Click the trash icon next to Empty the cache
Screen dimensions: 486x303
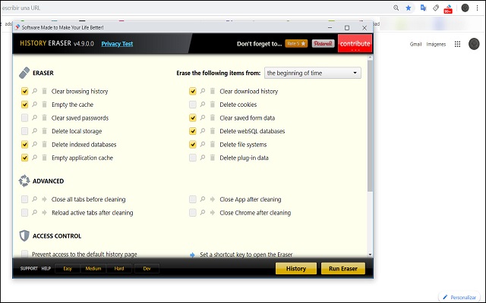45,105
